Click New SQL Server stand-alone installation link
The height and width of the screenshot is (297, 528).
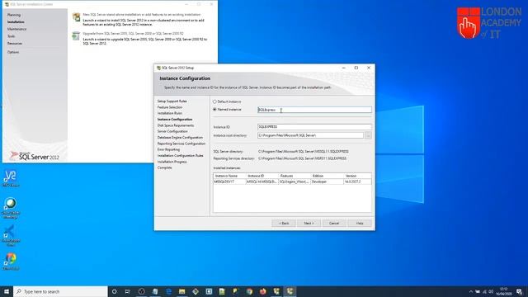[142, 15]
